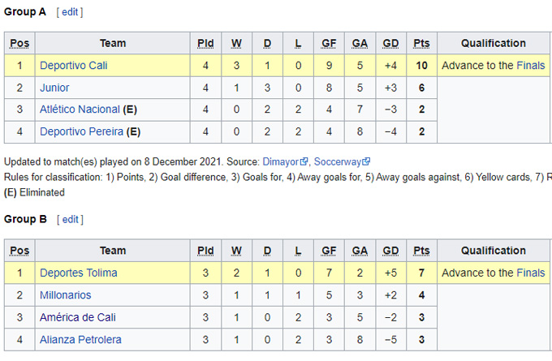Click the Pts header in Group A
Image resolution: width=552 pixels, height=361 pixels.
[421, 43]
